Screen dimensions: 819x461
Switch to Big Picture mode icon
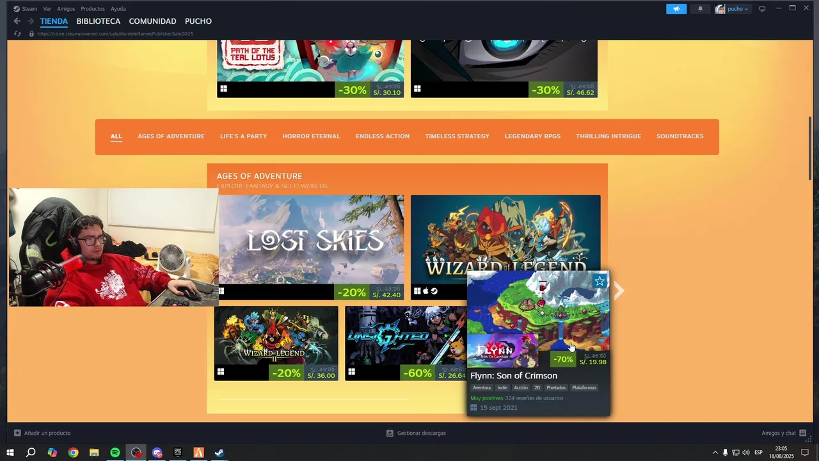tap(762, 9)
